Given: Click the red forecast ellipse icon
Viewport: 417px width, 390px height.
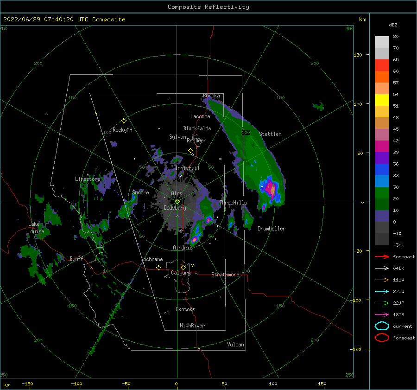Looking at the screenshot, I should tap(382, 338).
